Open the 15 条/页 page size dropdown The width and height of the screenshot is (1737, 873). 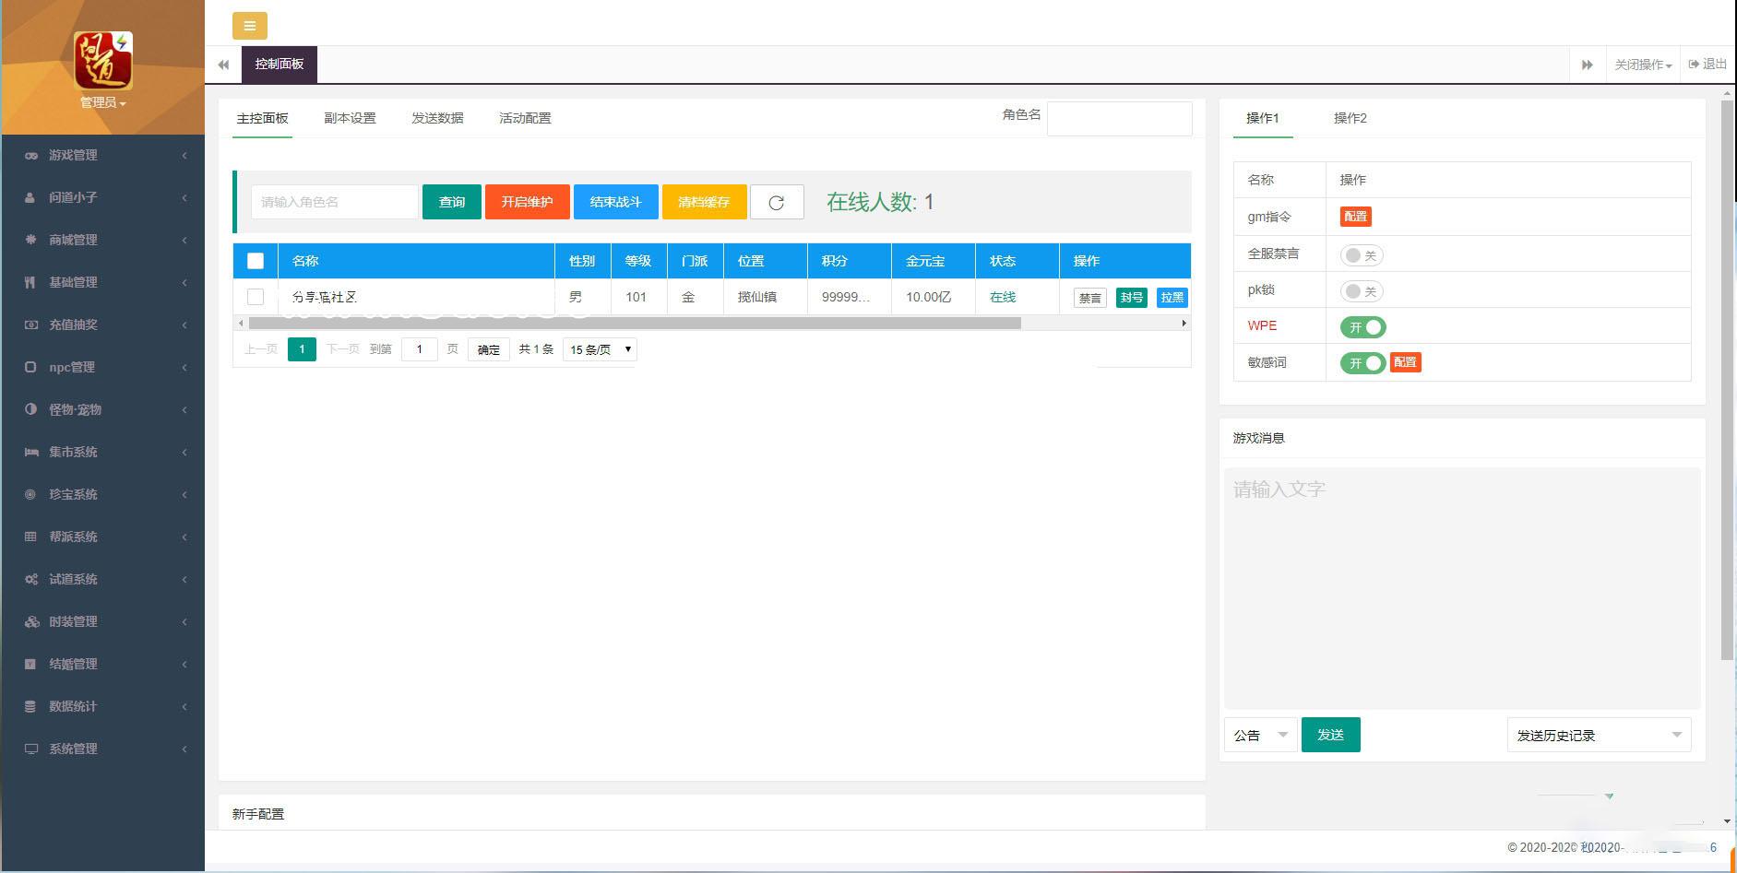(600, 349)
